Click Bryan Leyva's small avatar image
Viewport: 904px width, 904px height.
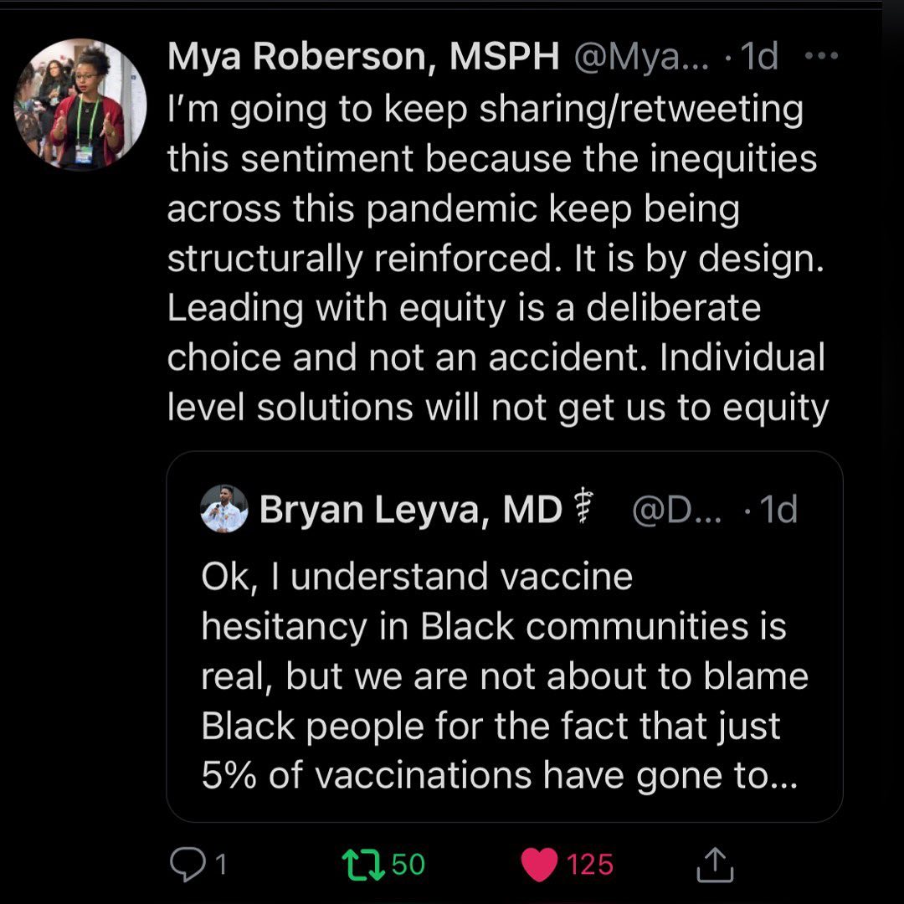point(224,509)
